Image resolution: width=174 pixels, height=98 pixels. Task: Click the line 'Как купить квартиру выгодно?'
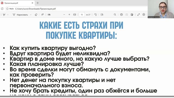coord(53,48)
